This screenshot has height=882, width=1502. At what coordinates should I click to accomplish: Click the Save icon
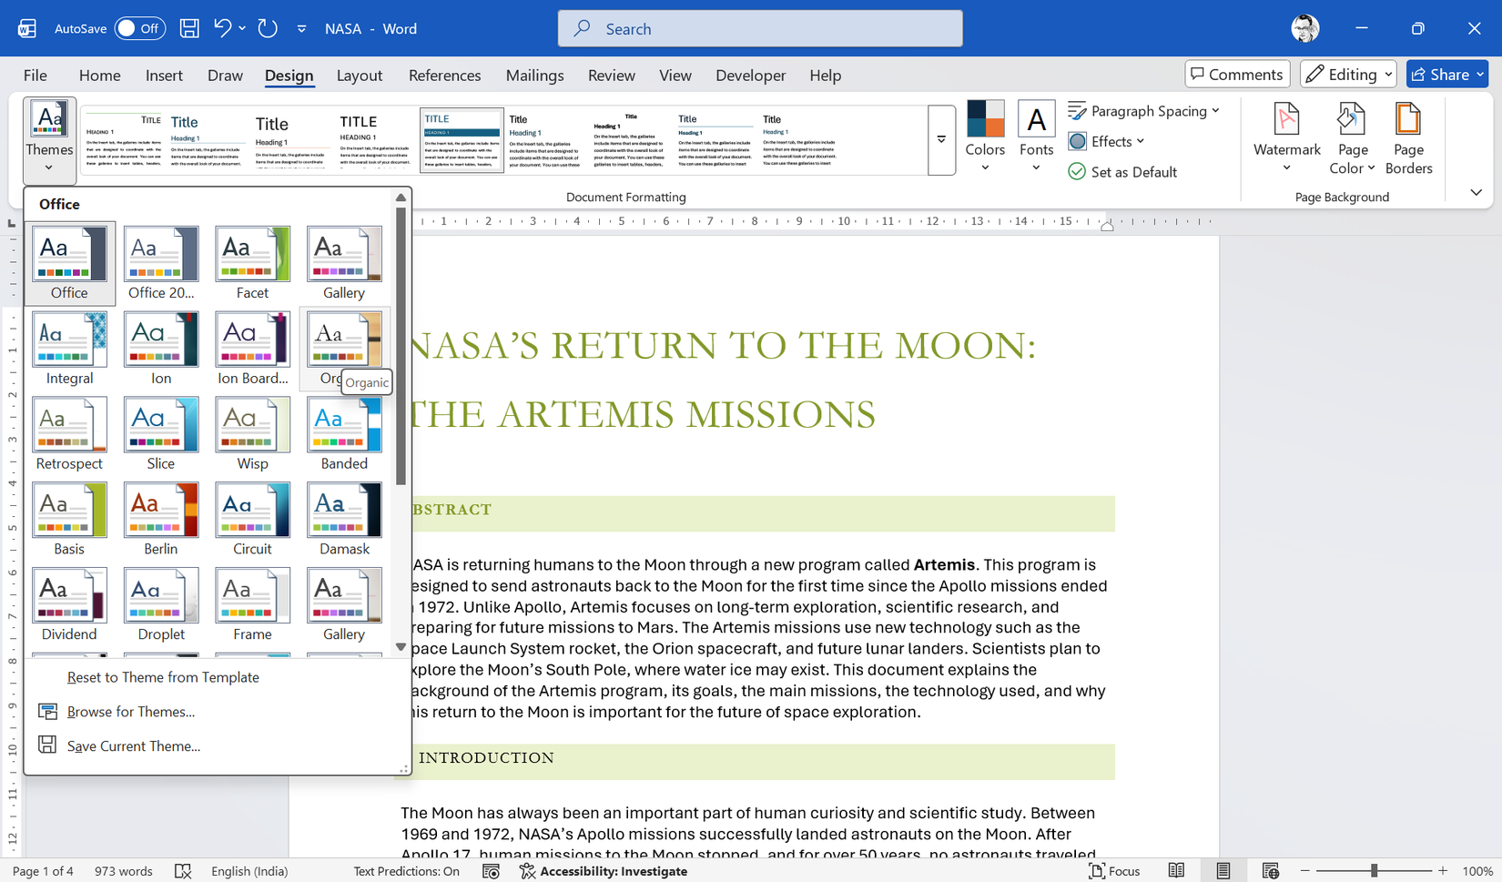coord(188,28)
